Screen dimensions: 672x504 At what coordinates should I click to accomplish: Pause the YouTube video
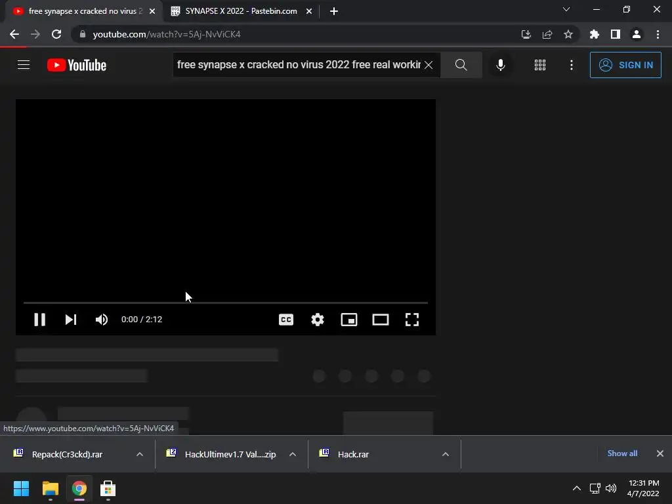(x=39, y=320)
